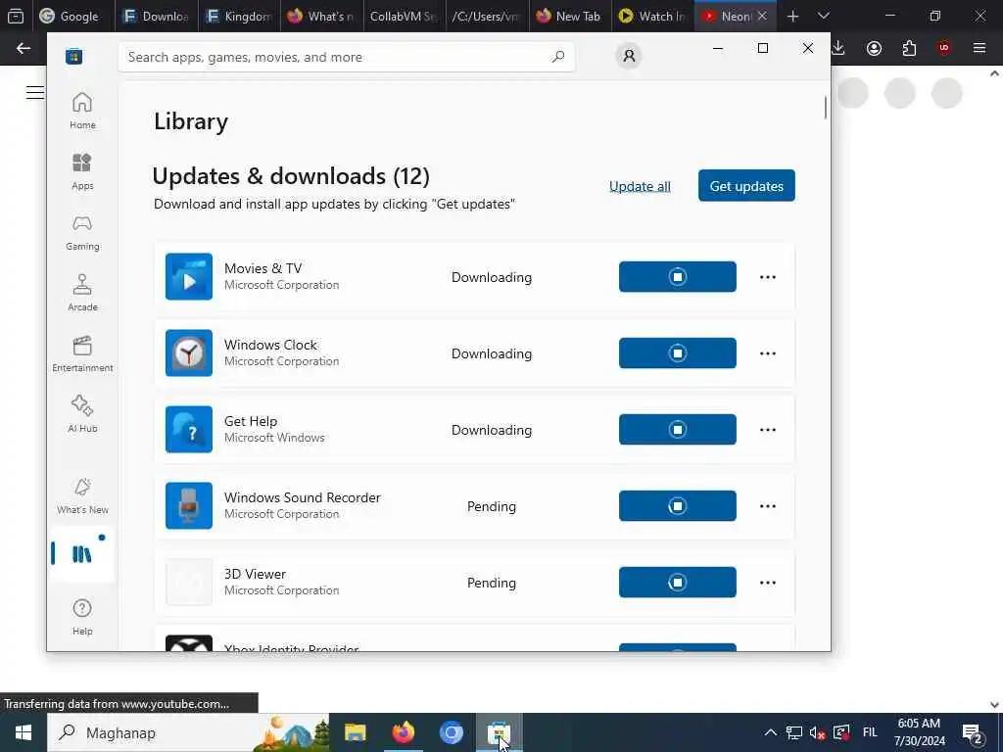Switch to the Watch In browser tab

pyautogui.click(x=651, y=16)
